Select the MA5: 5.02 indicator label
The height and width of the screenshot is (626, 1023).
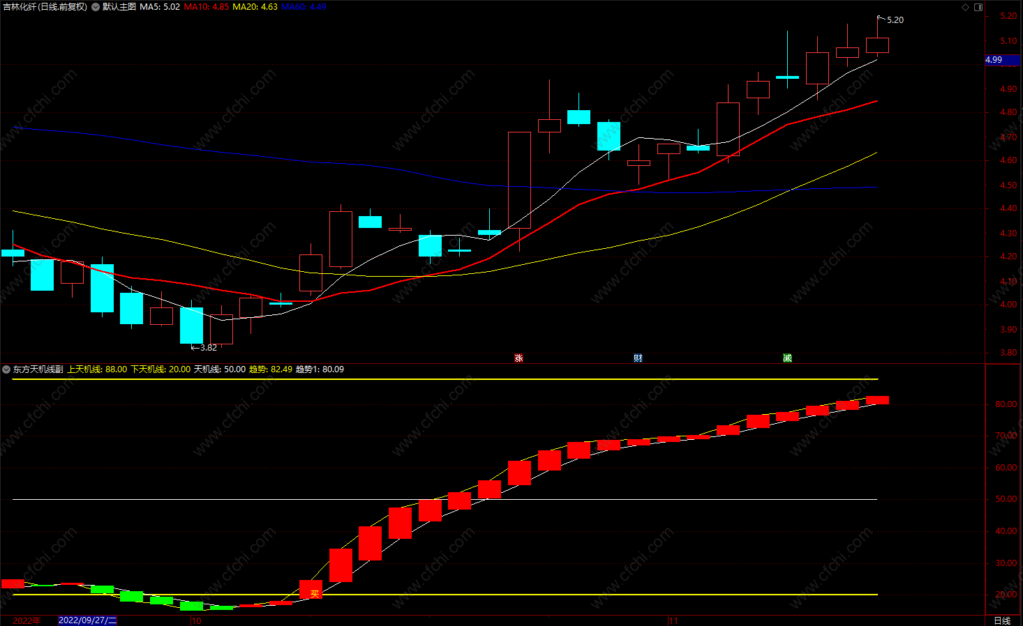(160, 7)
